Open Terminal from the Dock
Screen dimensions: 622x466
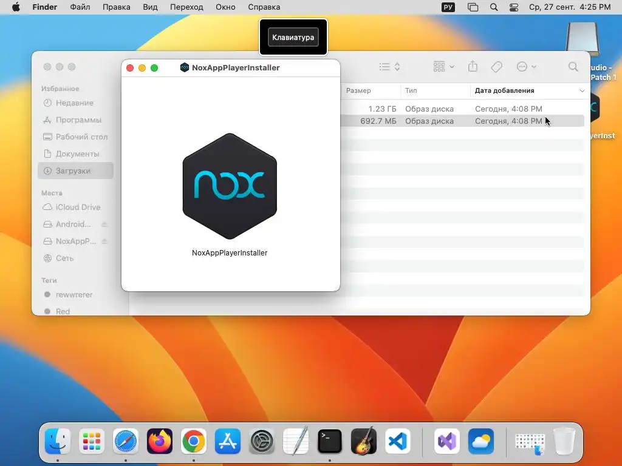pyautogui.click(x=330, y=441)
